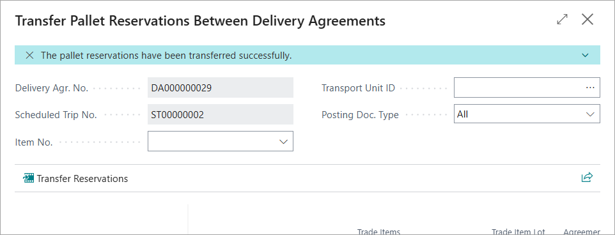The image size is (615, 235).
Task: Click the Trade Item Lot column header
Action: tap(518, 232)
